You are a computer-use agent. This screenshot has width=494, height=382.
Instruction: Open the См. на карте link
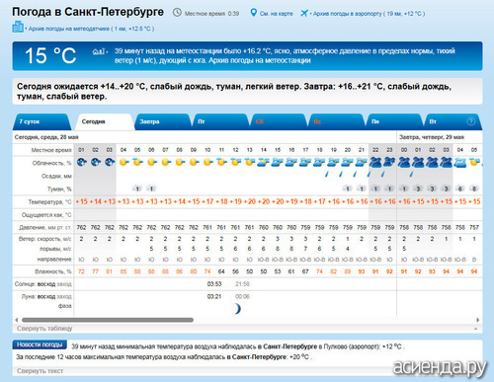[x=277, y=14]
